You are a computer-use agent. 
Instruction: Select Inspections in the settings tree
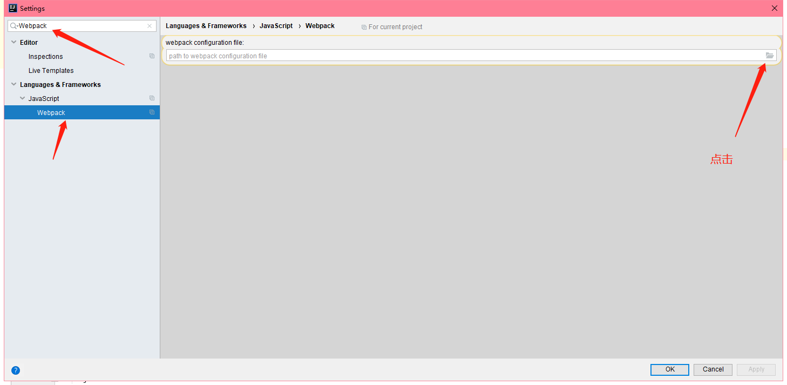[45, 56]
